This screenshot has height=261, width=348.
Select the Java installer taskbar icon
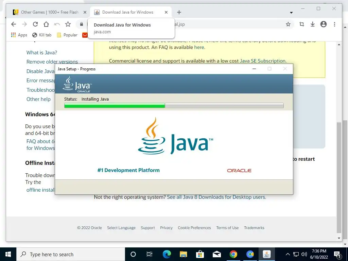click(266, 254)
